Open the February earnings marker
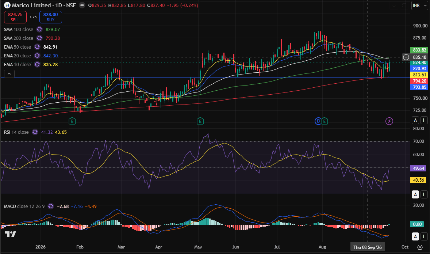 pyautogui.click(x=72, y=121)
